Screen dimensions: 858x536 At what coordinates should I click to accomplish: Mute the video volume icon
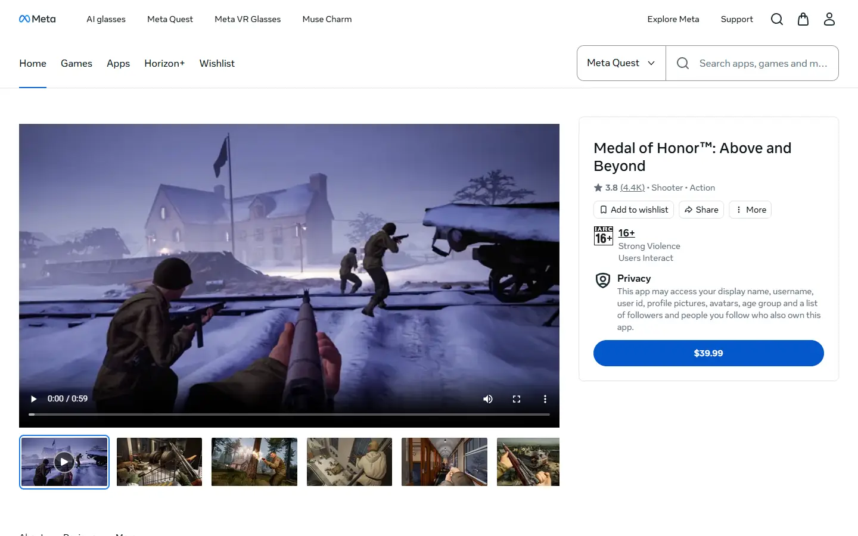(x=488, y=399)
